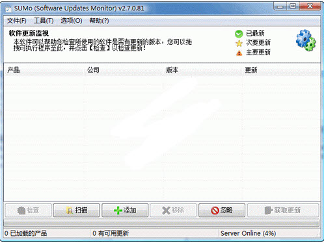Click '0 有可用更新' status text

pyautogui.click(x=111, y=233)
